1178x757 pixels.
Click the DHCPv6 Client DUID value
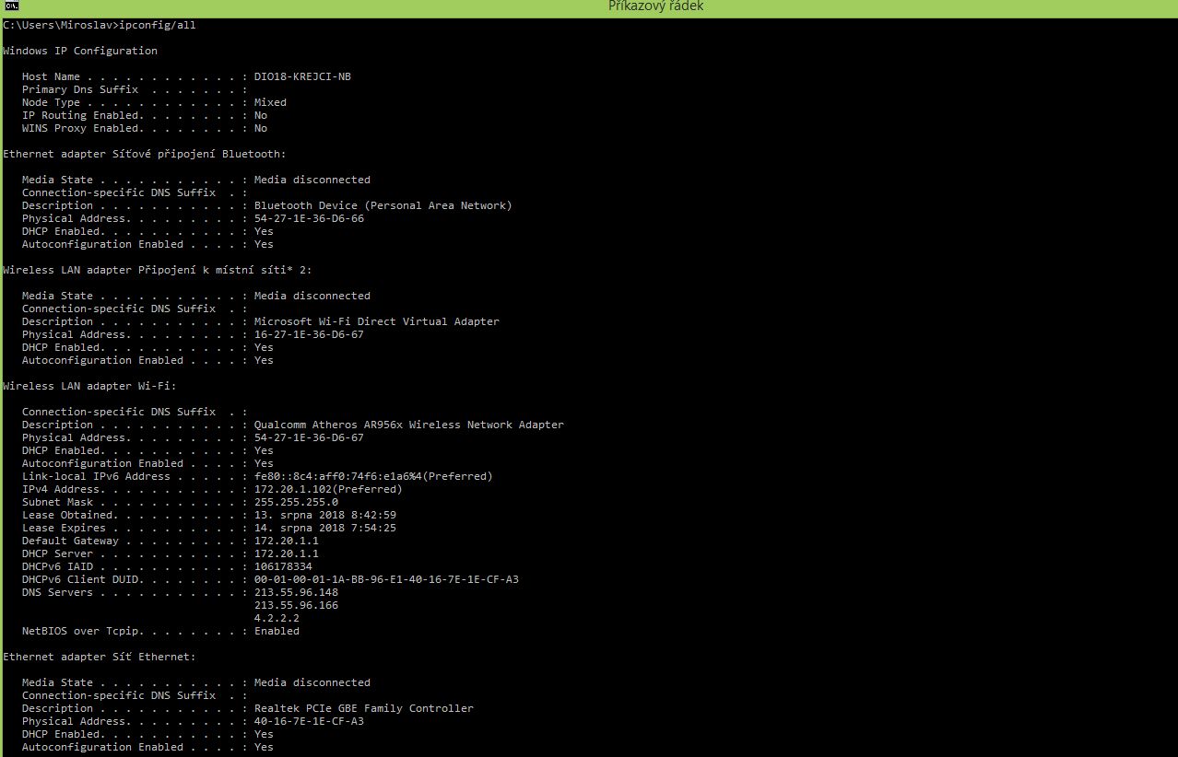386,579
